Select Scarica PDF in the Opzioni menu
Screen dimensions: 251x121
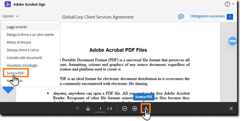click(15, 73)
